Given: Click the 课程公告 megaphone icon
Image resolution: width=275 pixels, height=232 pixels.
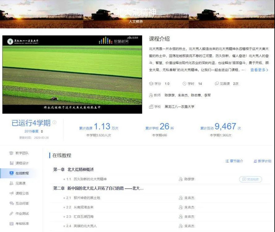Looking at the screenshot, I should [x=11, y=193].
